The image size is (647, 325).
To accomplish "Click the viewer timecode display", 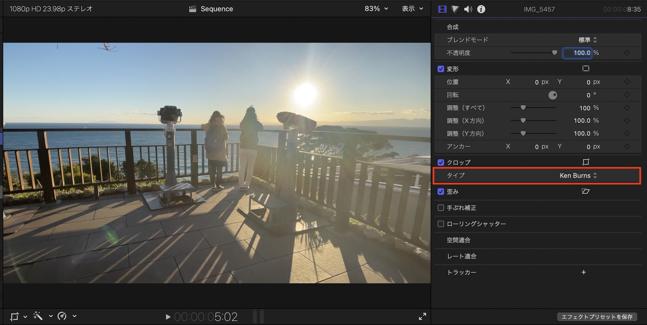I will [206, 317].
